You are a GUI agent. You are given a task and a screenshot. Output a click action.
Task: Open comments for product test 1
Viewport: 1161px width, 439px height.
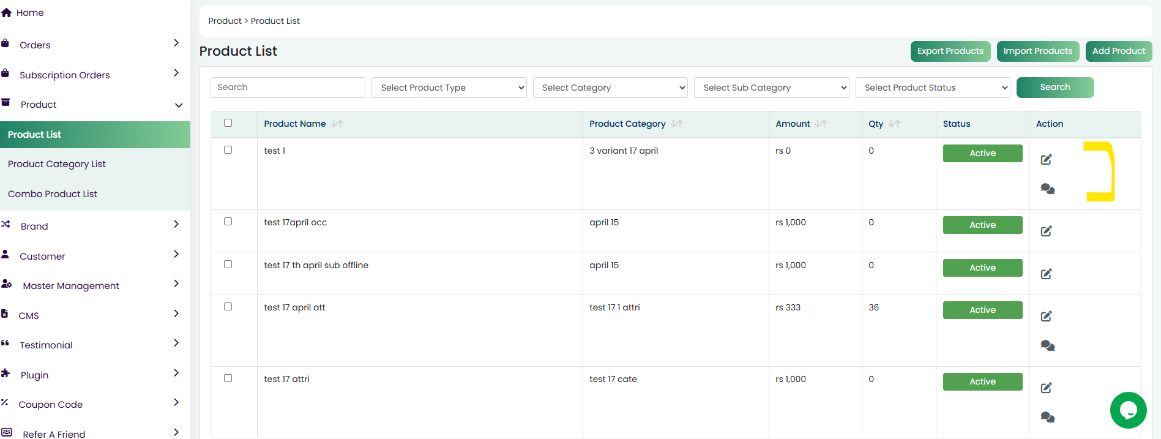(1048, 189)
